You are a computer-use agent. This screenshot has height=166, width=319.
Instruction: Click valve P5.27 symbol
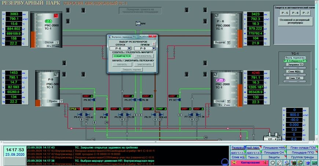pyautogui.click(x=134, y=100)
